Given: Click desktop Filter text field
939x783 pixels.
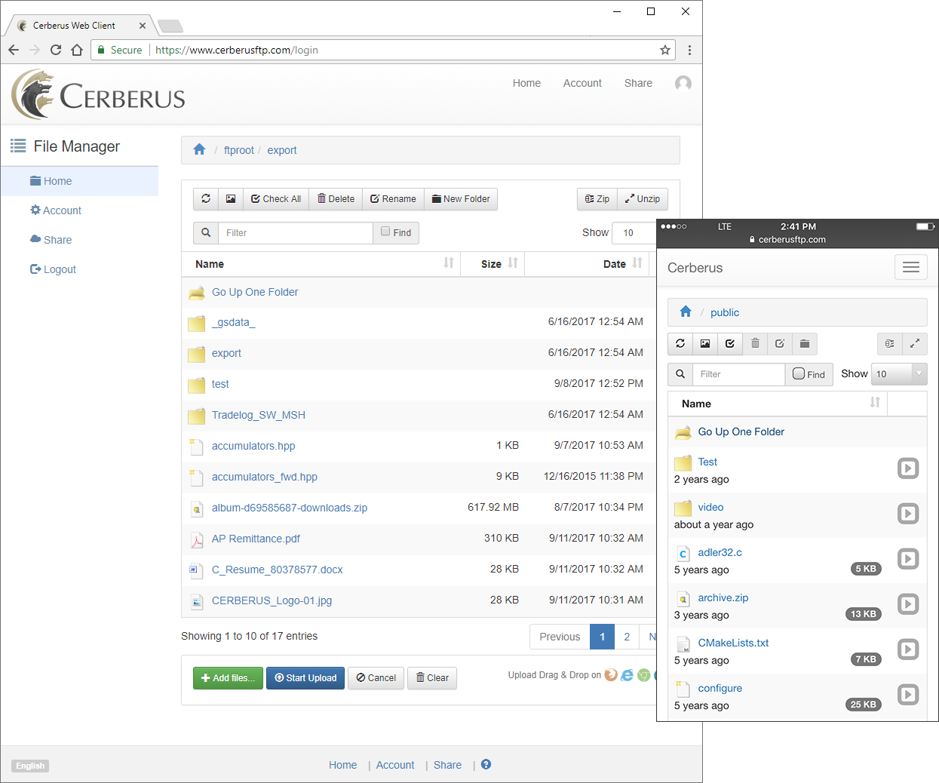Looking at the screenshot, I should pyautogui.click(x=295, y=233).
